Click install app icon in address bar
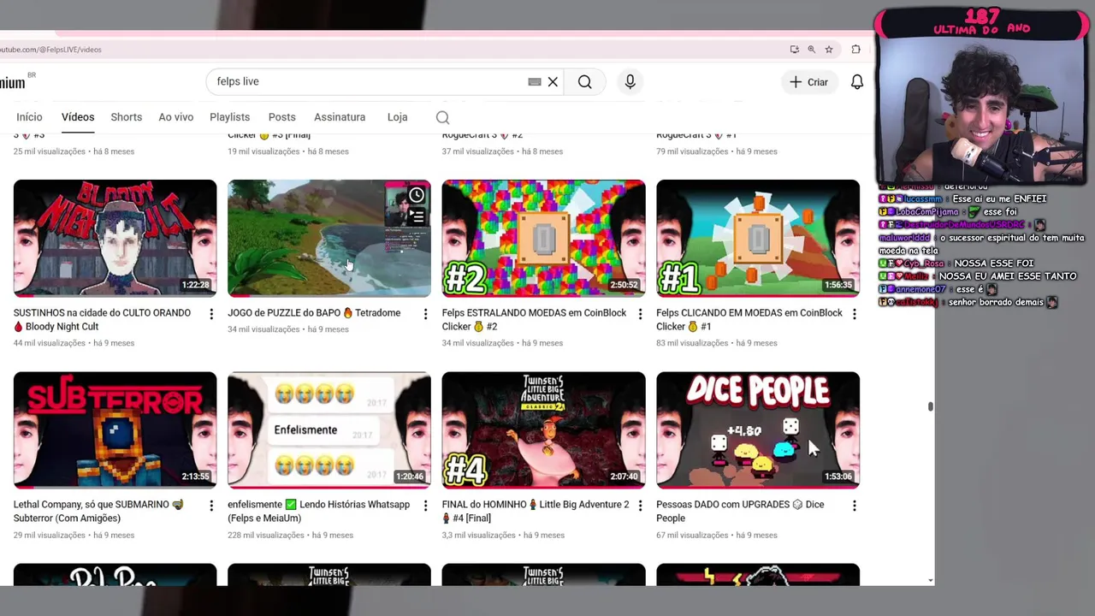 click(x=794, y=50)
